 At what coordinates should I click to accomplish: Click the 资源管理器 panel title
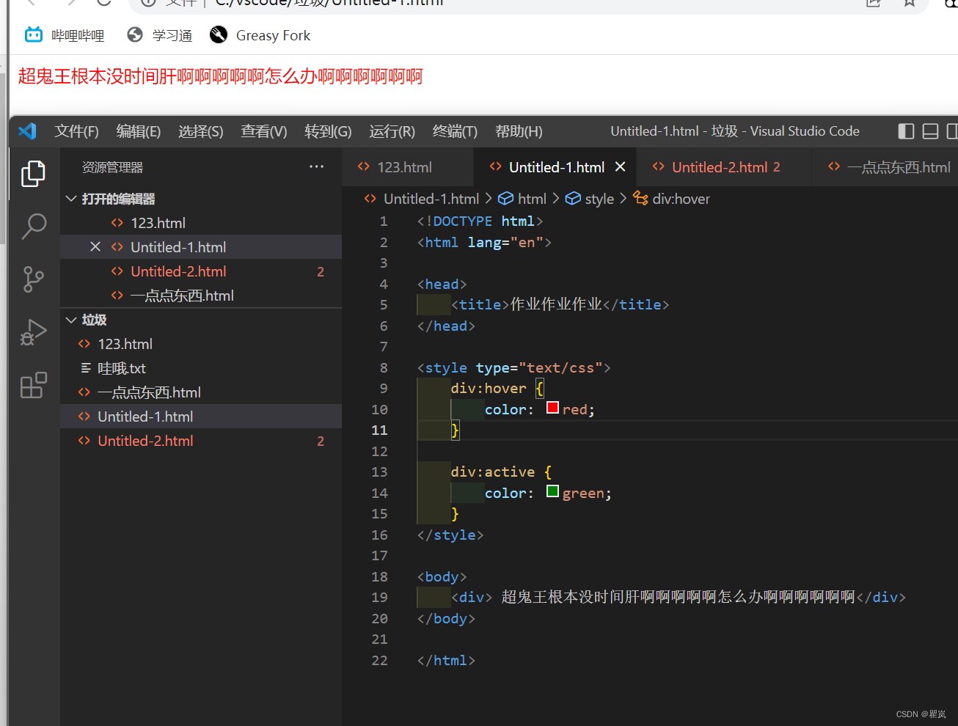click(112, 167)
